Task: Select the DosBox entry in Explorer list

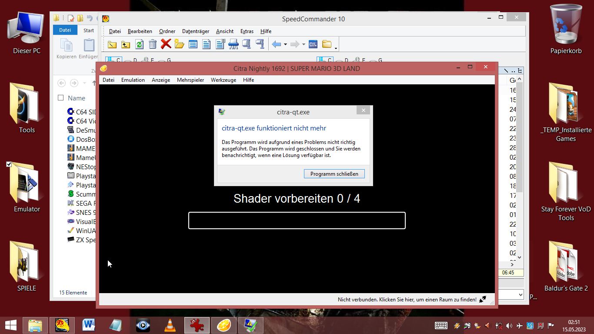Action: [81, 139]
